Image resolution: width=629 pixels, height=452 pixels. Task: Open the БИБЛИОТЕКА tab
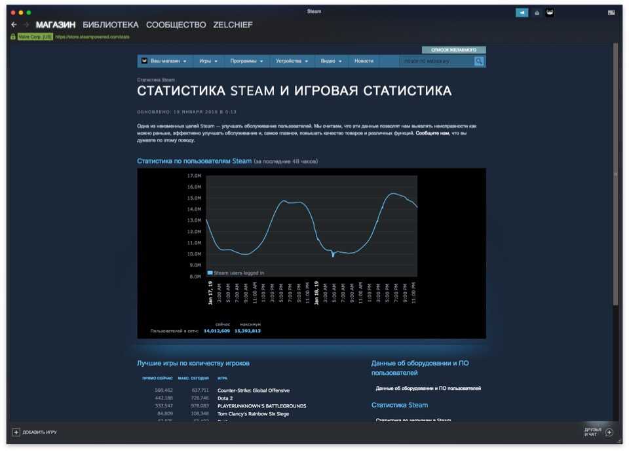click(x=111, y=25)
